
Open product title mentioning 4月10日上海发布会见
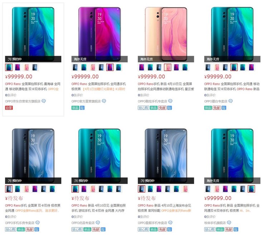tap(165, 208)
